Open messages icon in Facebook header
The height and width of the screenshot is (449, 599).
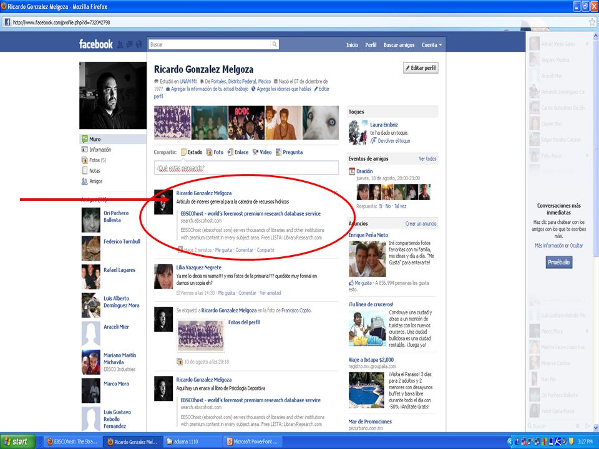129,45
